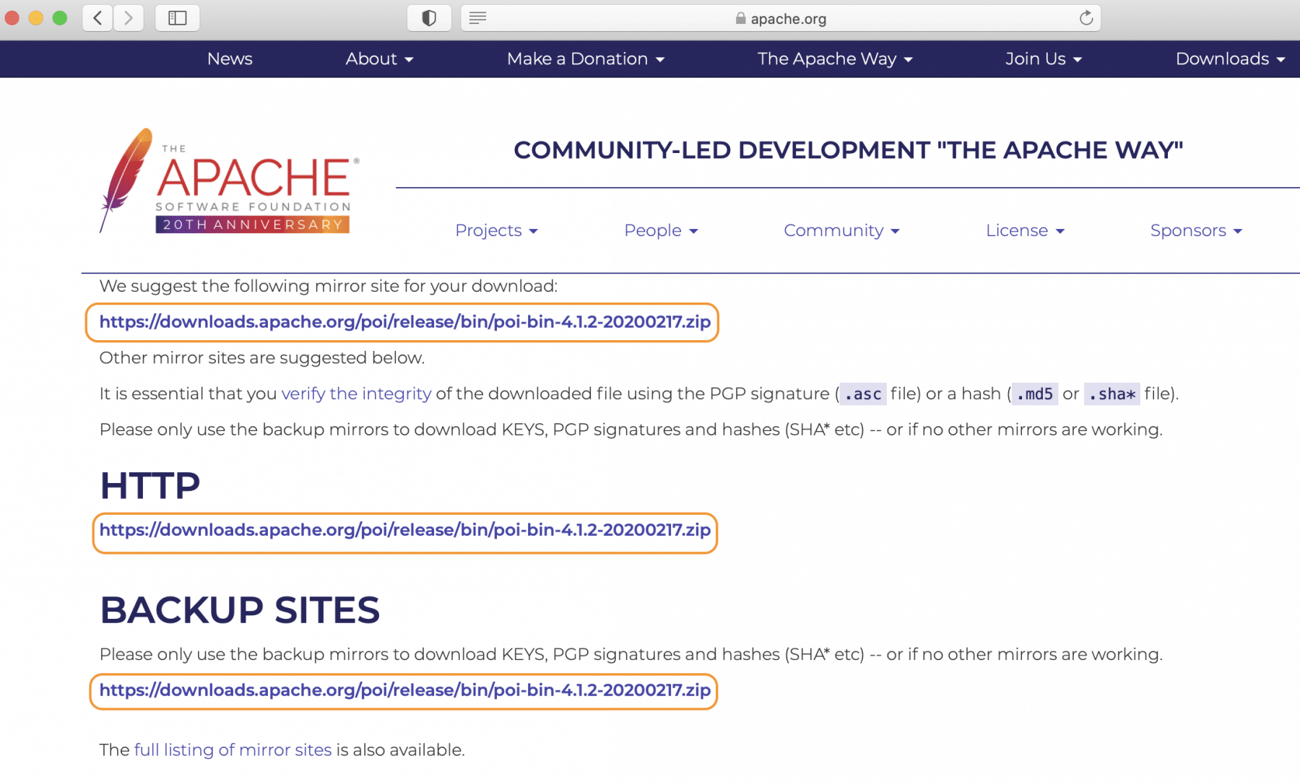This screenshot has height=782, width=1300.
Task: Open the Projects dropdown
Action: (496, 230)
